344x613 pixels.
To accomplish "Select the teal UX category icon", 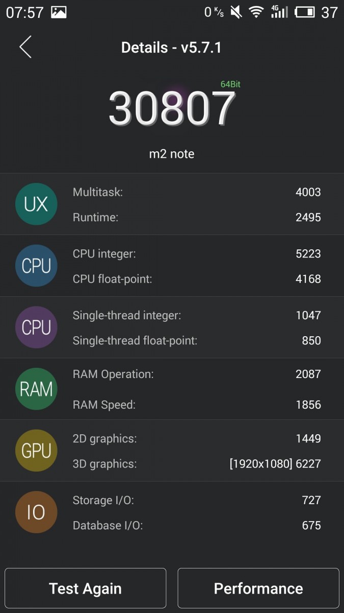I will point(36,204).
